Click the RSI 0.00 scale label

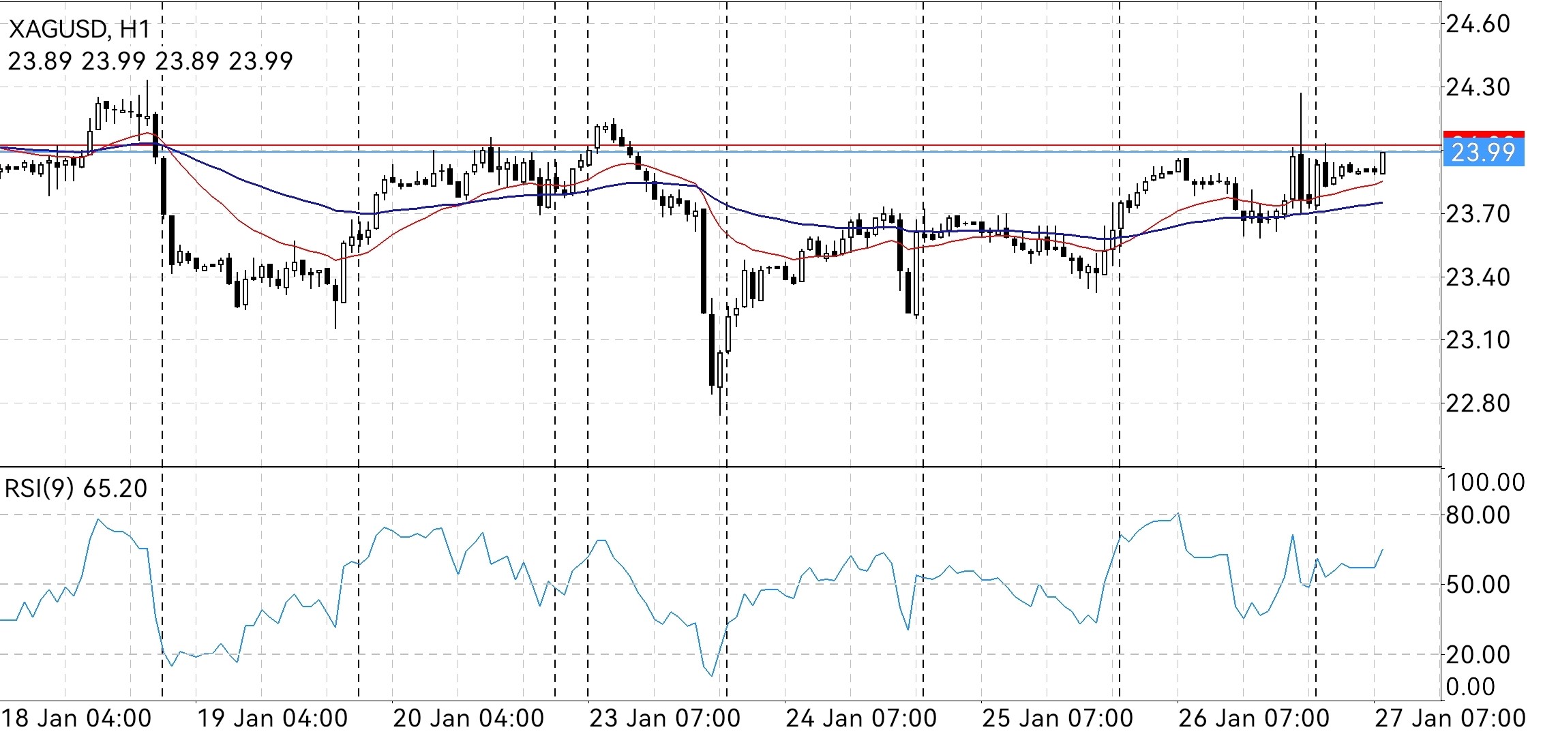1471,686
